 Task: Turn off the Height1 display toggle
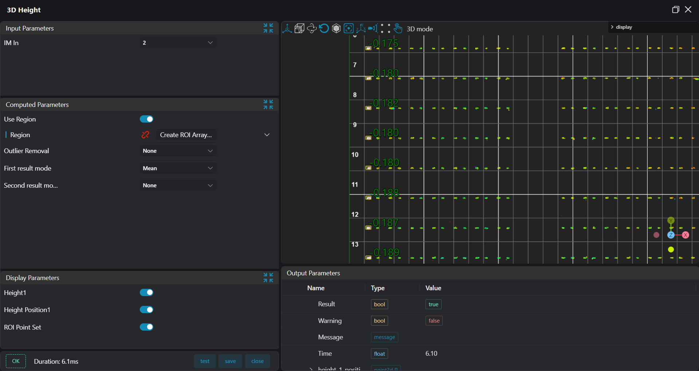[146, 292]
